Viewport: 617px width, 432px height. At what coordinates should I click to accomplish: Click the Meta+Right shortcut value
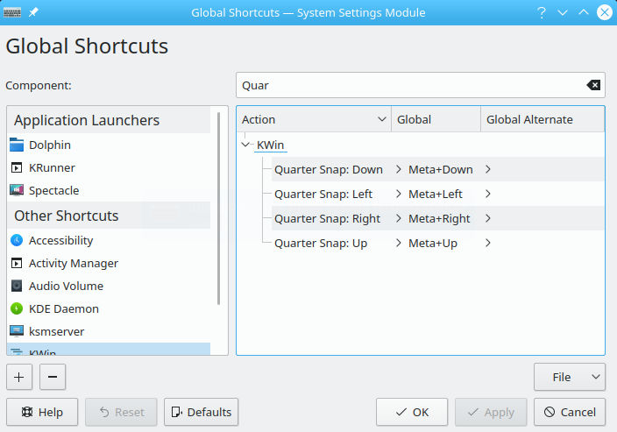[x=440, y=218]
